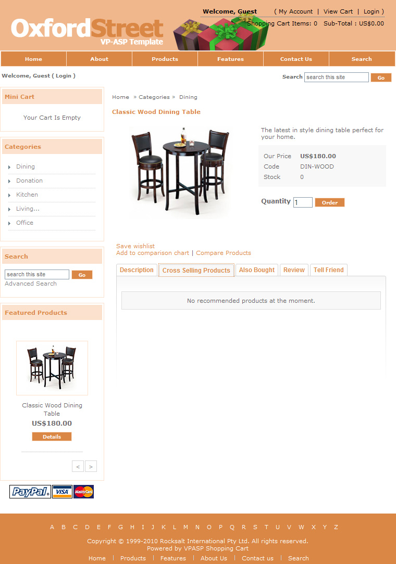Open the Products menu in the navigation bar
This screenshot has height=564, width=396.
coord(165,59)
